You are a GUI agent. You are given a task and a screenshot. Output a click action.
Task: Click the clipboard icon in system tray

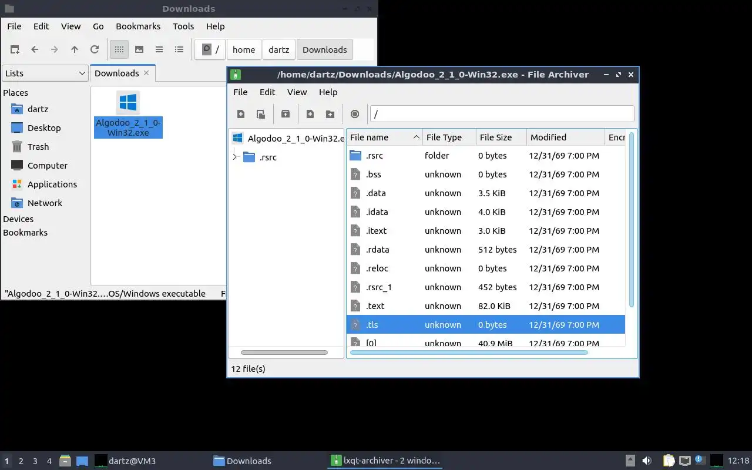pyautogui.click(x=669, y=461)
